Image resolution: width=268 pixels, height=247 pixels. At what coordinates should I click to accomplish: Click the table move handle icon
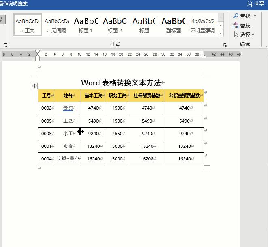34,86
